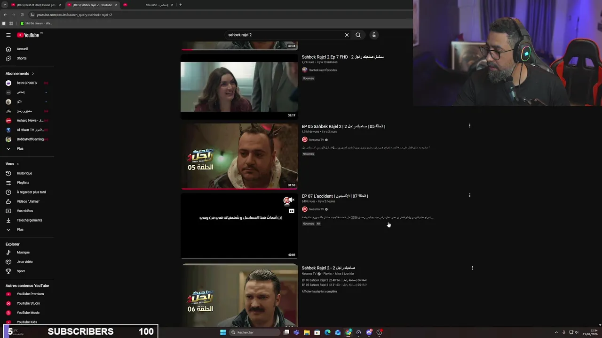Open a new browser tab
602x338 pixels.
(x=181, y=5)
